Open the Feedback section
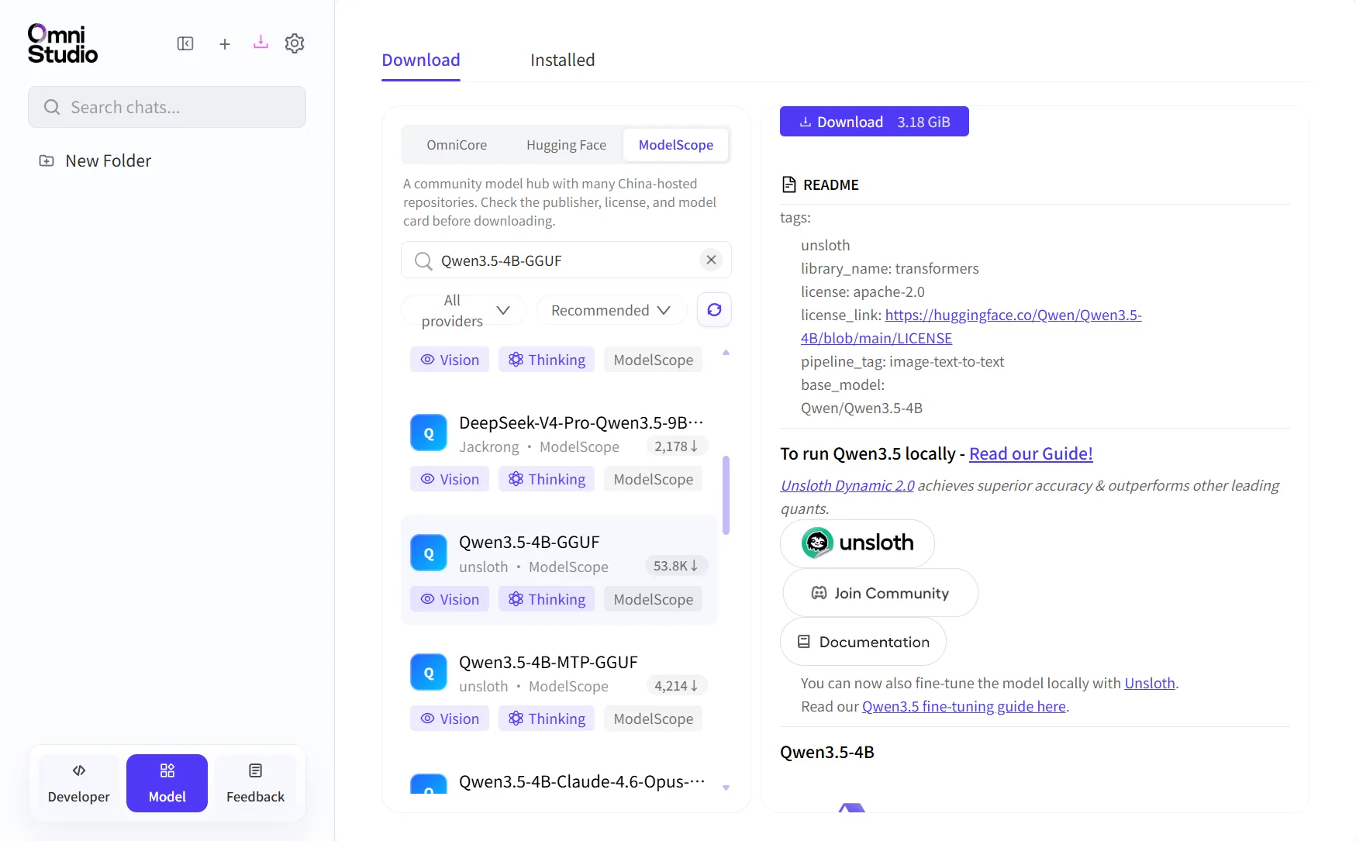This screenshot has height=841, width=1356. pyautogui.click(x=256, y=783)
